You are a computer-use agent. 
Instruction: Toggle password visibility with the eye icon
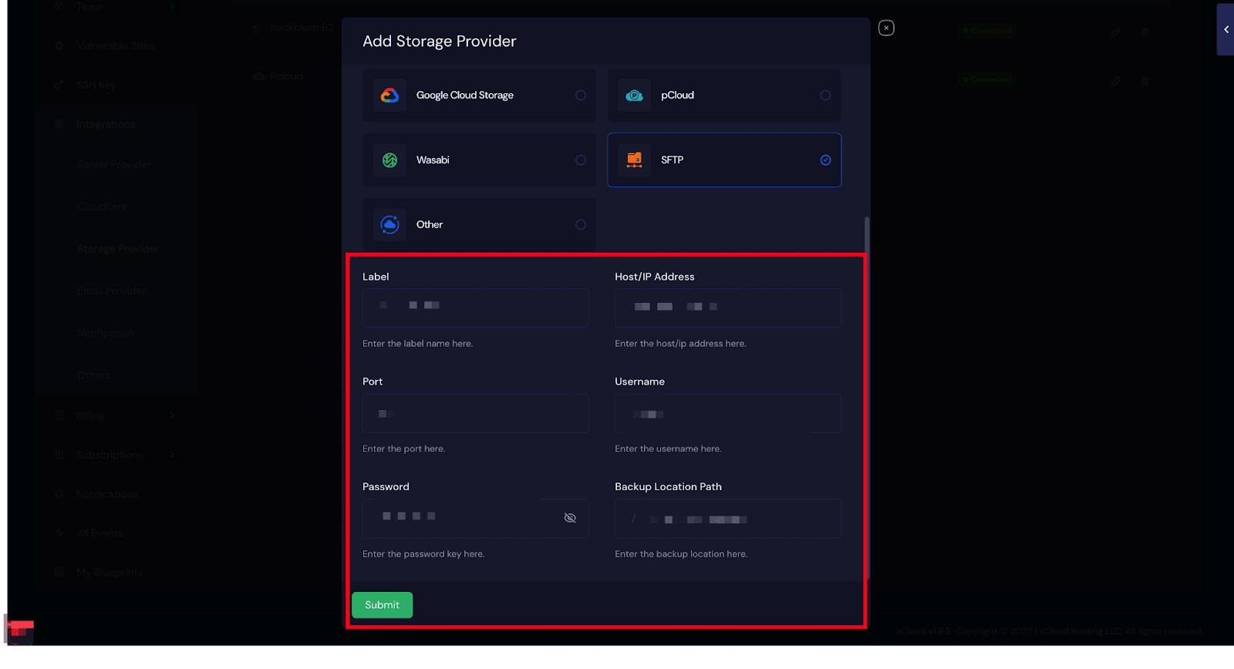[569, 518]
